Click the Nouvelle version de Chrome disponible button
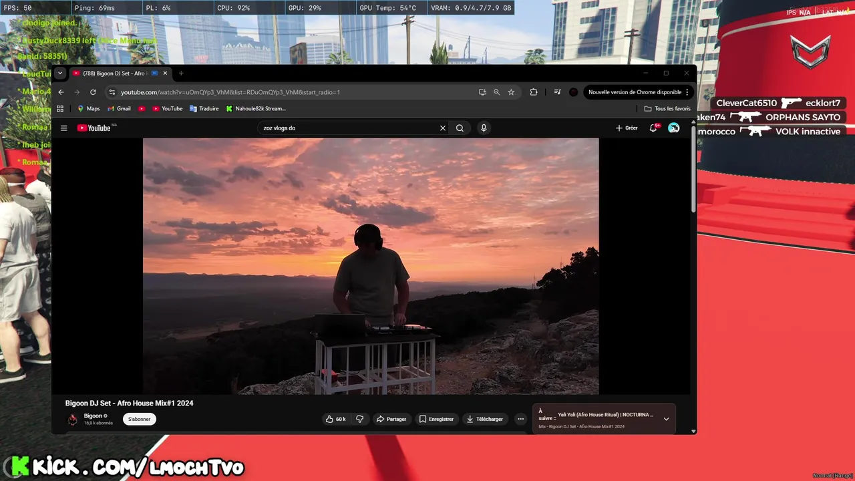The image size is (855, 481). click(635, 92)
